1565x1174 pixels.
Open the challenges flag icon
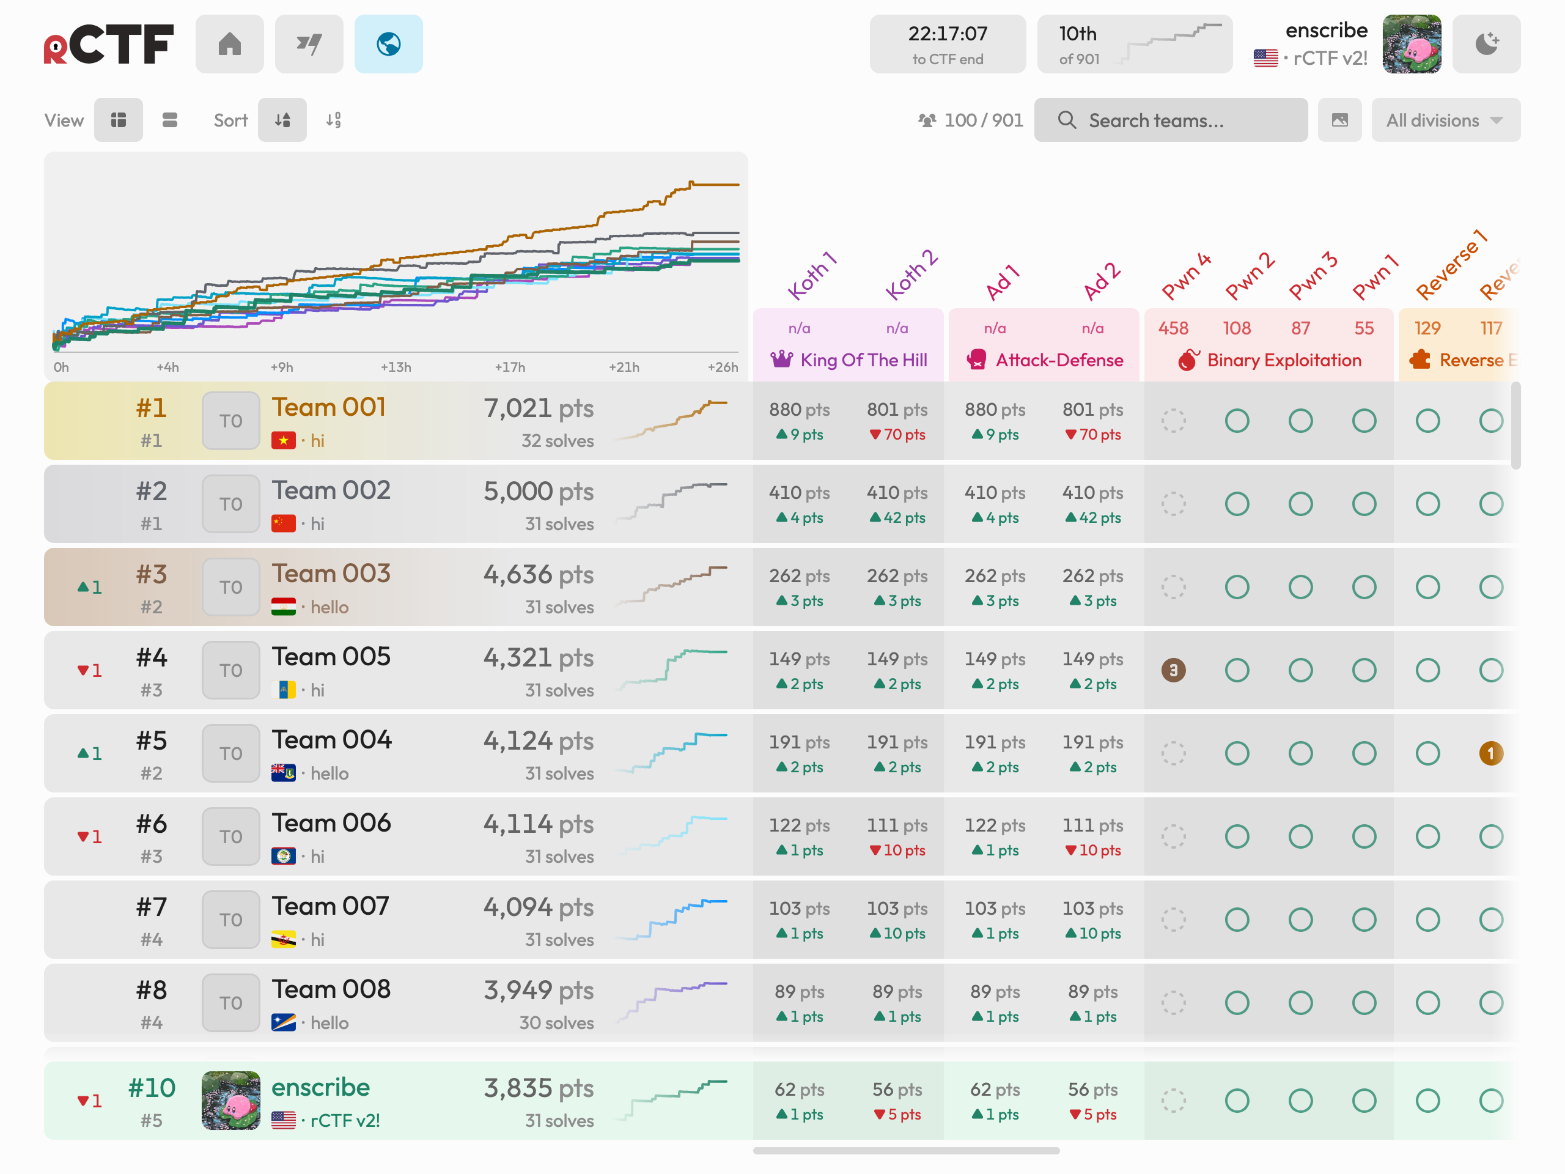[309, 44]
